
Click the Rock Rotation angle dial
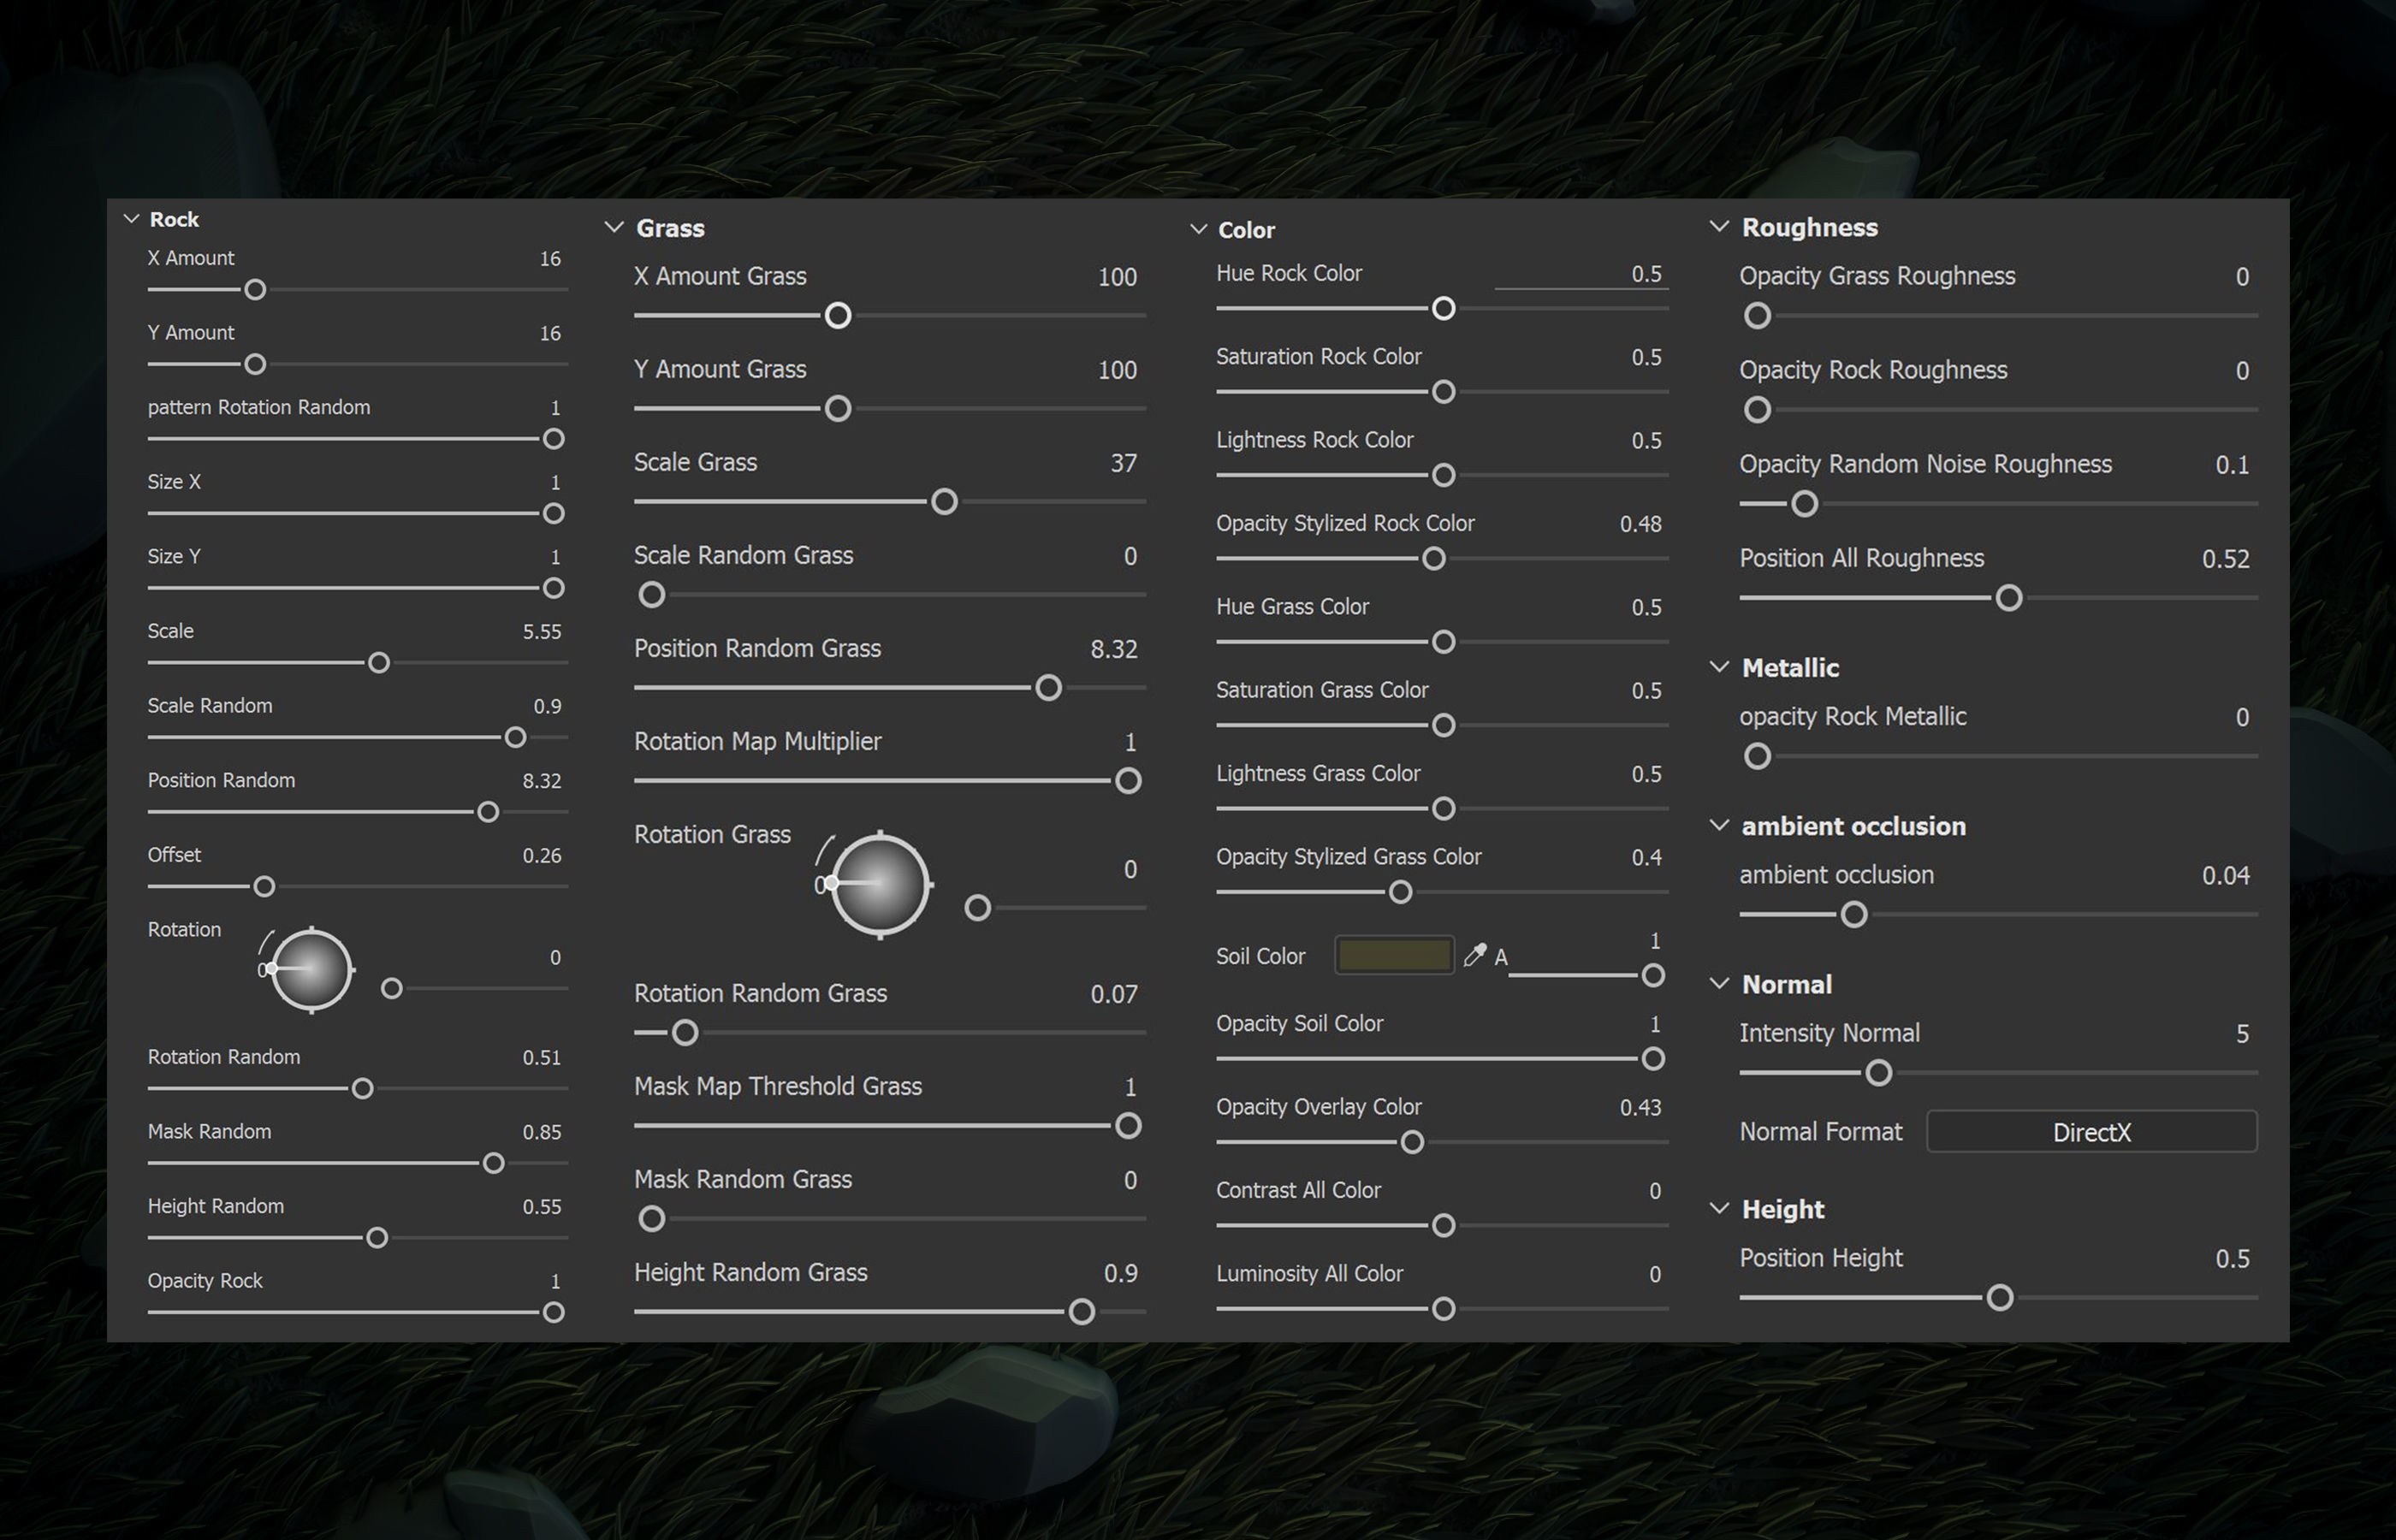point(311,969)
